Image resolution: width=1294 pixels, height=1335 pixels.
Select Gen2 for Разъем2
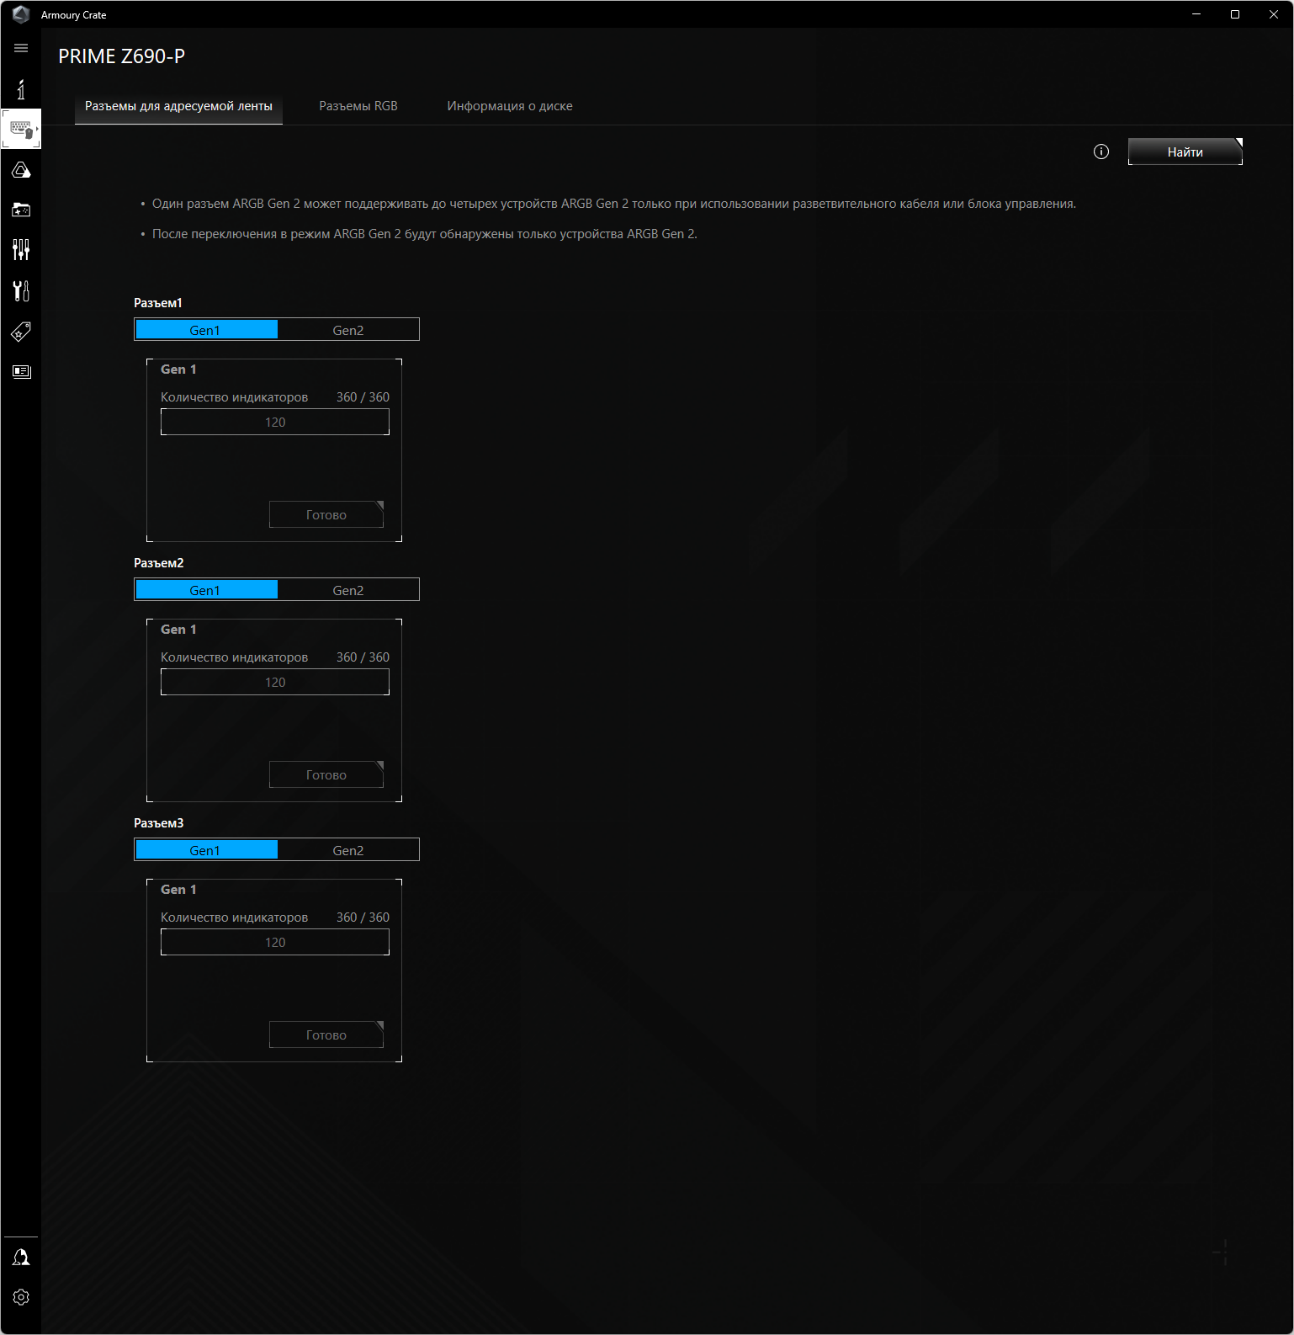[348, 590]
